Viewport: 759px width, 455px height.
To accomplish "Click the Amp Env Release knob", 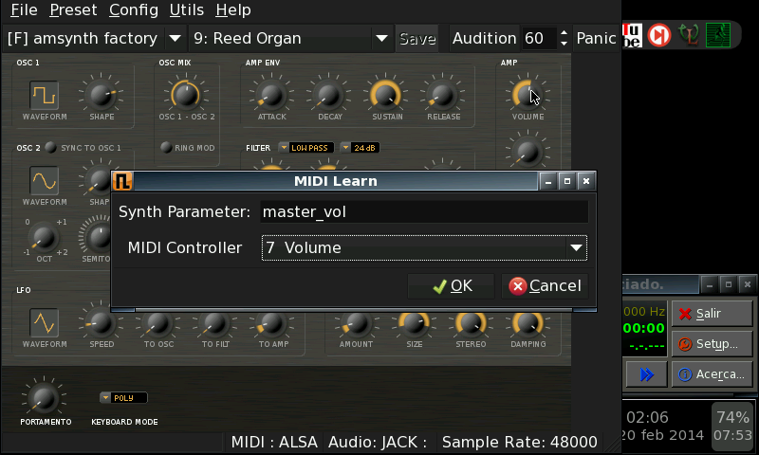I will pyautogui.click(x=443, y=94).
